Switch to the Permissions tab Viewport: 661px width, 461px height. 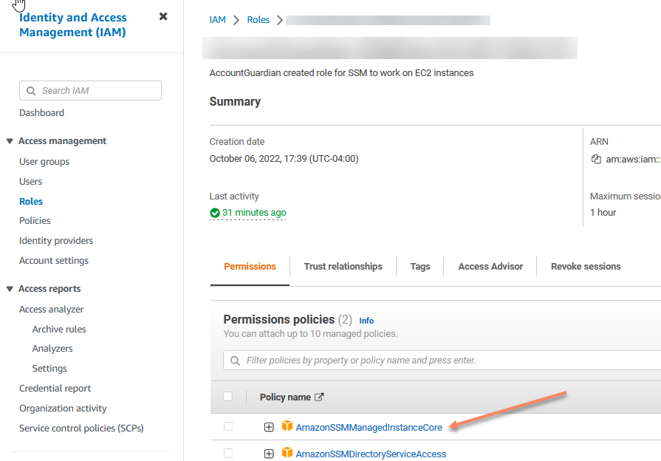250,267
